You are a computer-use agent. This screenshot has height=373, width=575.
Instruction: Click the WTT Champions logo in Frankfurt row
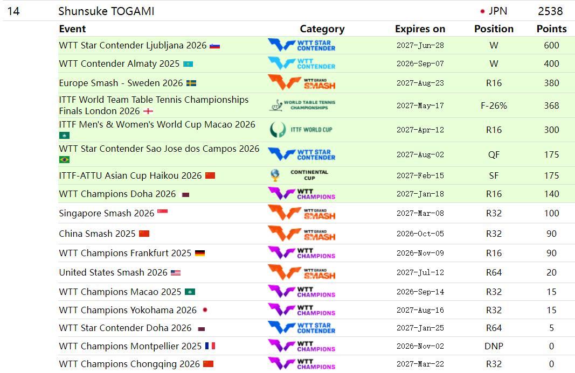301,253
